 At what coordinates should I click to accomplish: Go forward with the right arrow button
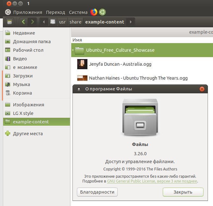pos(32,22)
